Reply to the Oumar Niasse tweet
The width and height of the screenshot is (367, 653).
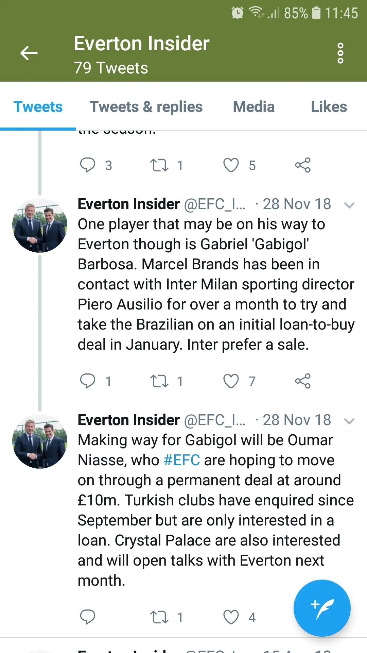pos(87,617)
